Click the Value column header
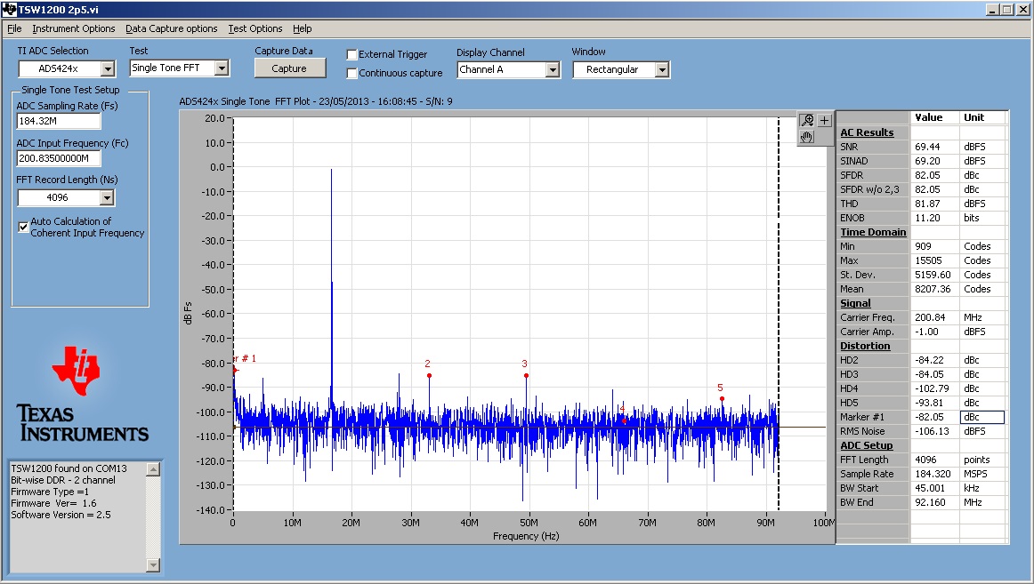The height and width of the screenshot is (584, 1034). (x=928, y=118)
